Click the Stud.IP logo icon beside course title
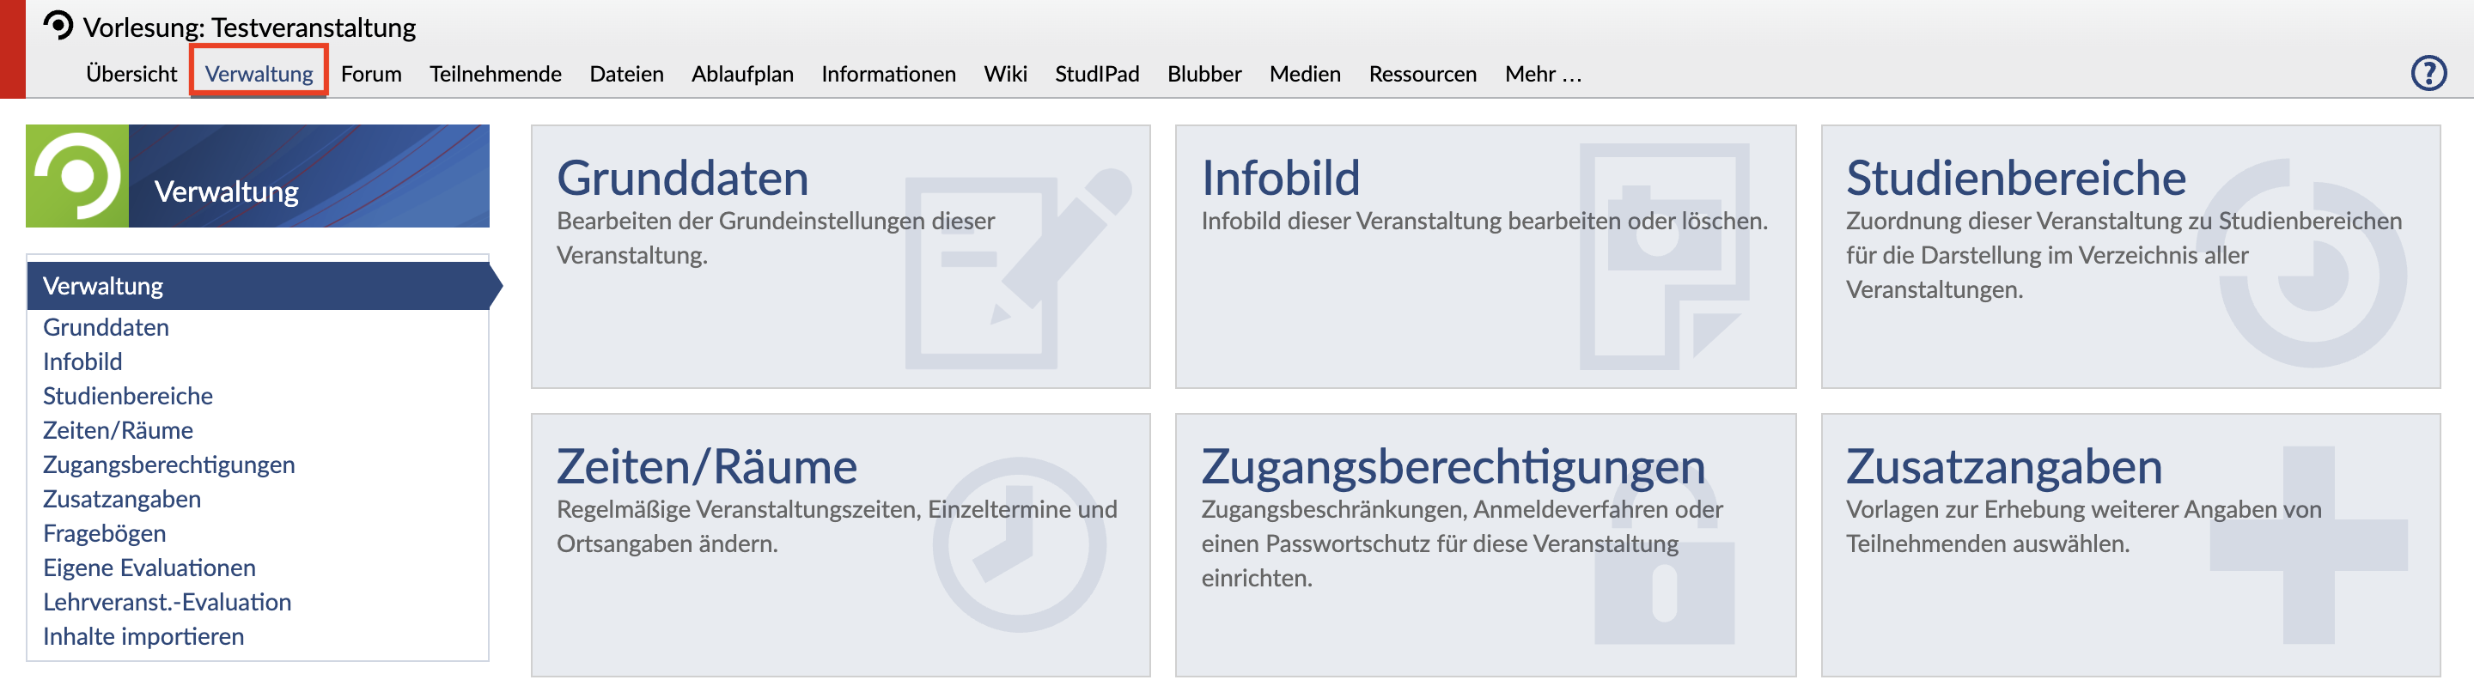This screenshot has height=686, width=2474. pyautogui.click(x=58, y=26)
